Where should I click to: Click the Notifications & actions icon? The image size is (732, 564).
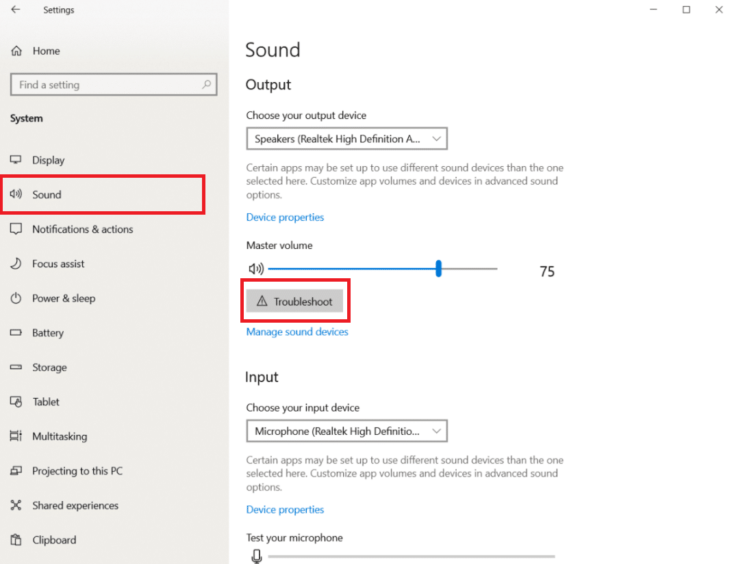pyautogui.click(x=16, y=229)
